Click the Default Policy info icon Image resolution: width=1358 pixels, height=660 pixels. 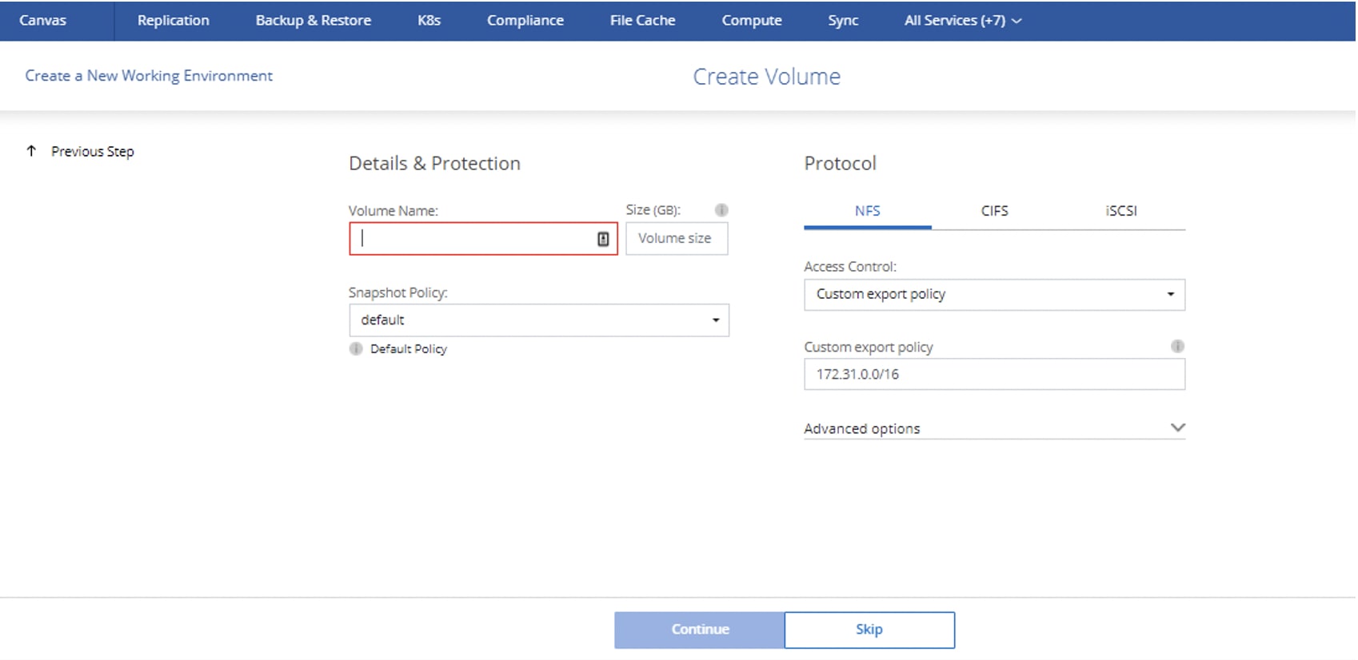coord(356,349)
